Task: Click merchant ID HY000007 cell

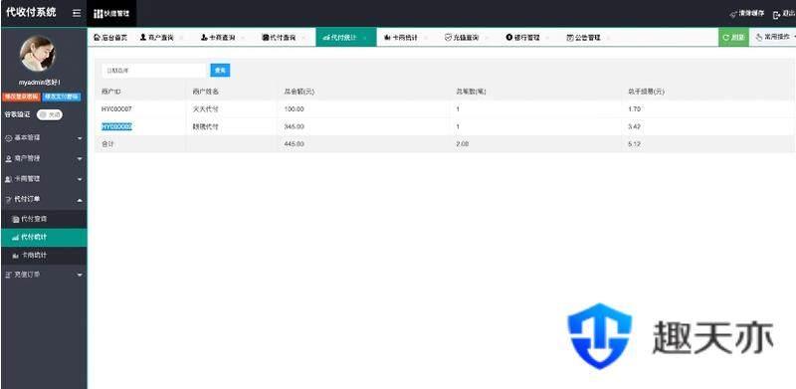Action: click(x=116, y=109)
